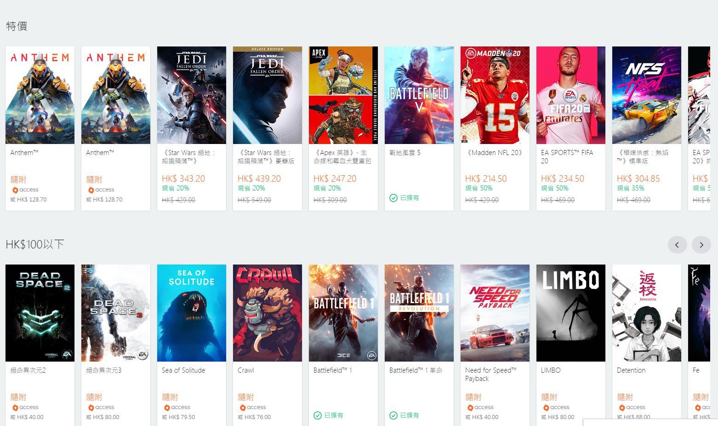Screen dimensions: 718x426
Task: Click the access icon under Sea of Solitude
Action: coord(166,408)
